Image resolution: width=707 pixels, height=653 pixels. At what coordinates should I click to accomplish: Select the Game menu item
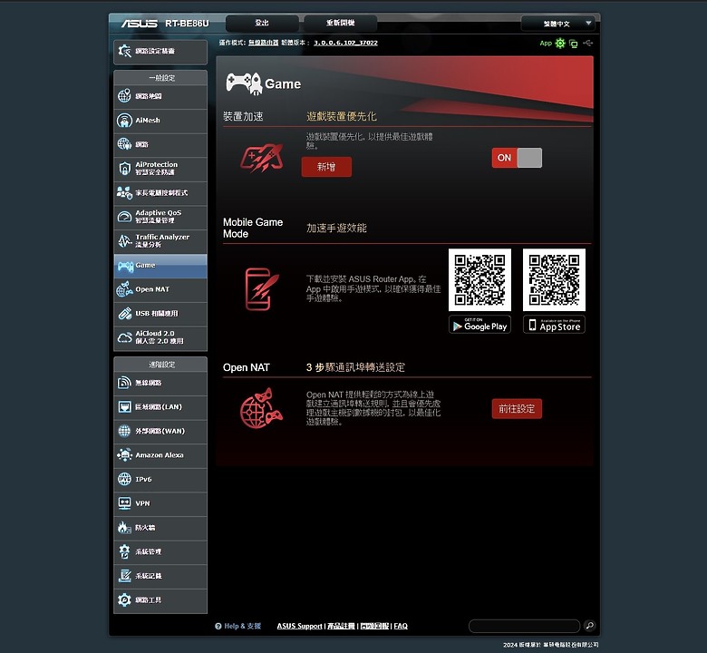pos(160,266)
